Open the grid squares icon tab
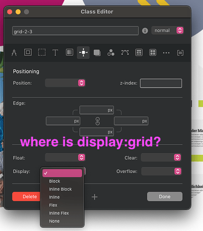Viewport: 203px width, 231px height. coord(153,53)
